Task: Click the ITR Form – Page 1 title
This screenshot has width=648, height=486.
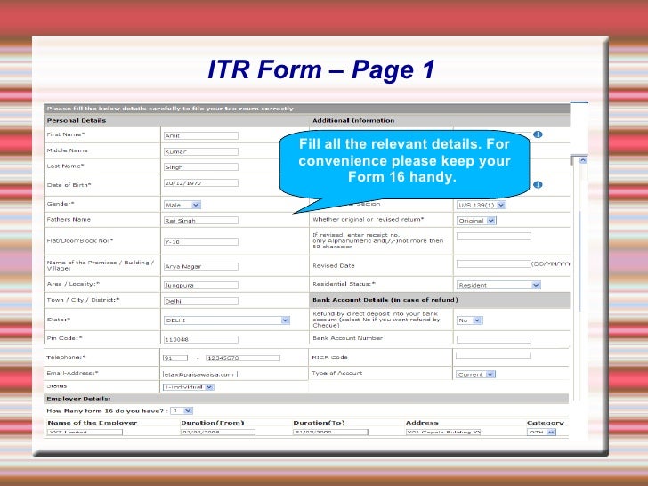Action: click(x=321, y=69)
